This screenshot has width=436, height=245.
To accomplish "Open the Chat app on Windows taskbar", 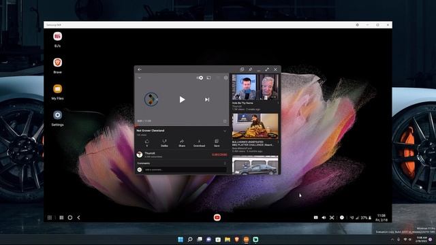I will click(x=208, y=240).
